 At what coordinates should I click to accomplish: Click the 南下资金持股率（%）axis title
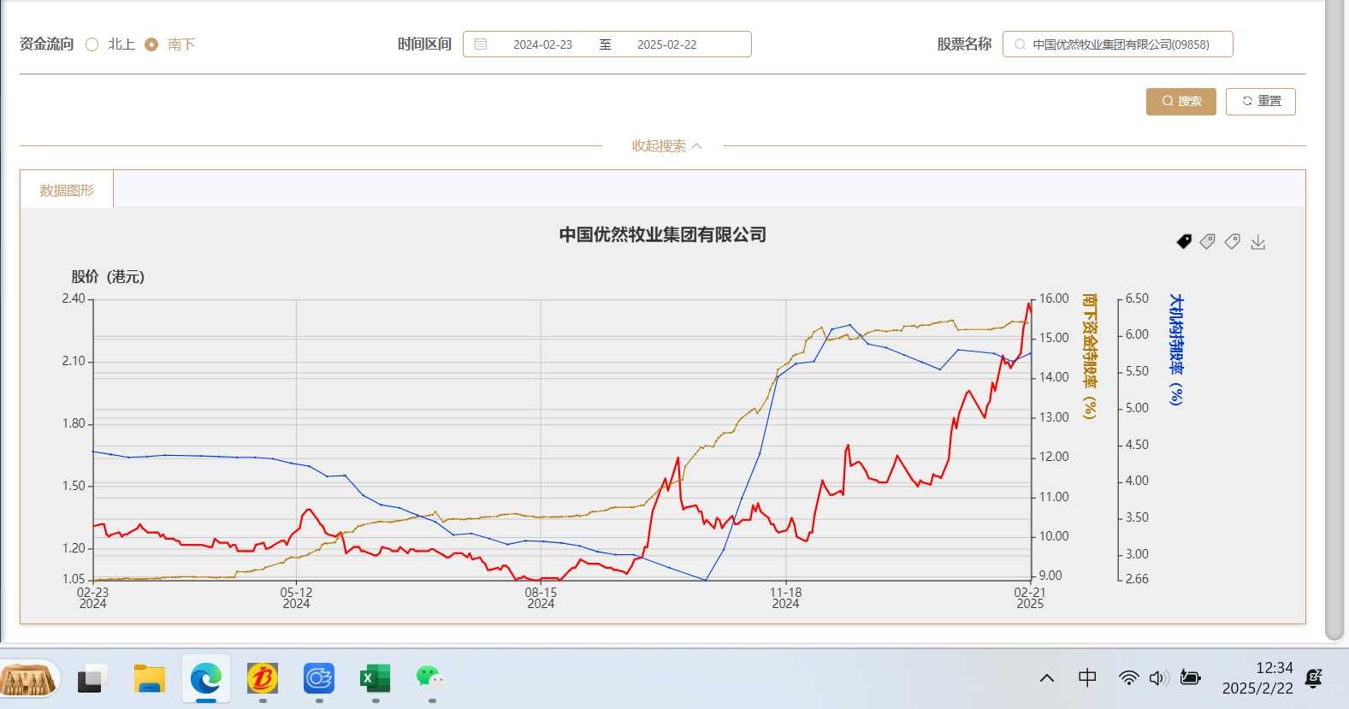pos(1089,356)
